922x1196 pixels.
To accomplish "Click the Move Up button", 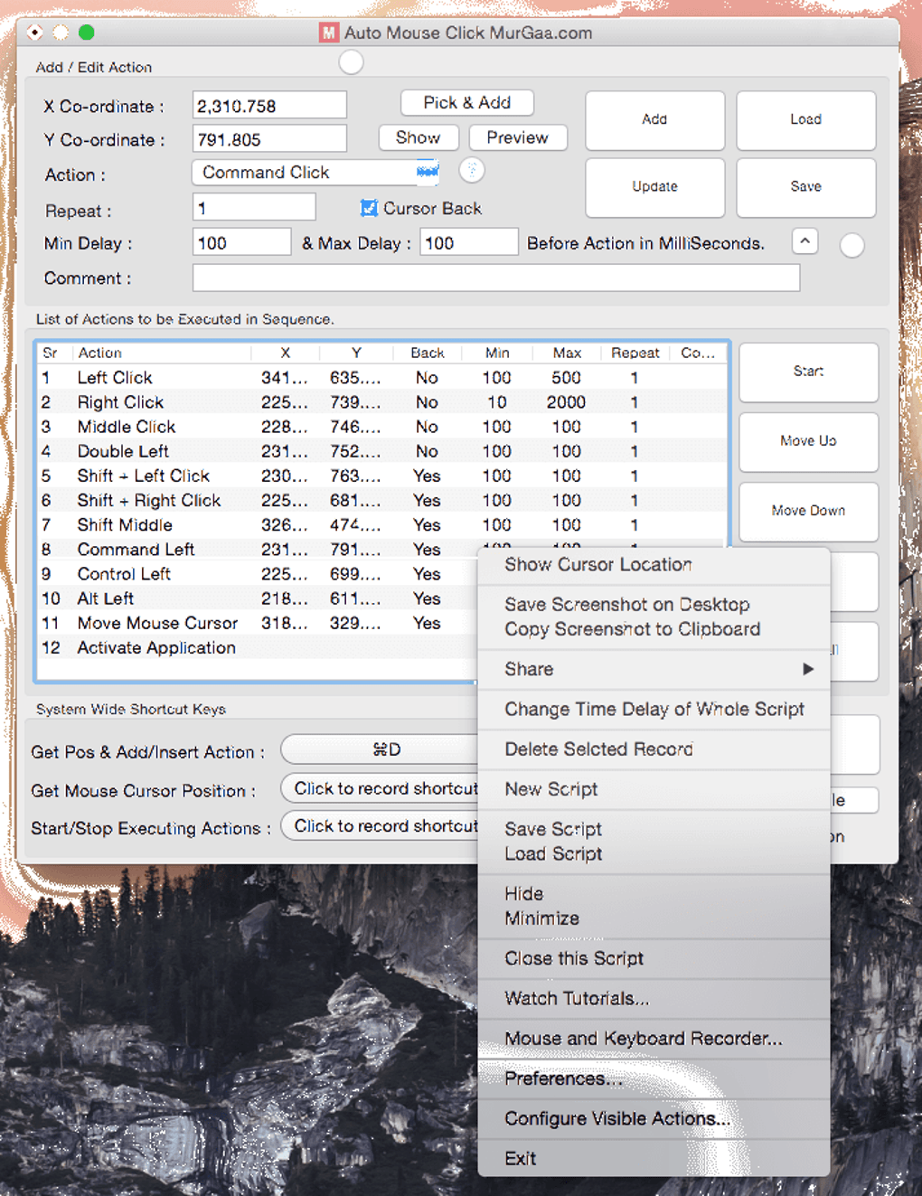I will click(x=808, y=441).
